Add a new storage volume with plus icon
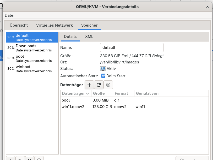 tap(89, 85)
